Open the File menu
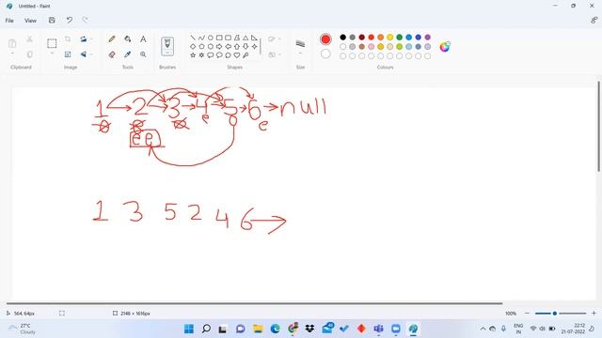This screenshot has width=602, height=338. (9, 21)
